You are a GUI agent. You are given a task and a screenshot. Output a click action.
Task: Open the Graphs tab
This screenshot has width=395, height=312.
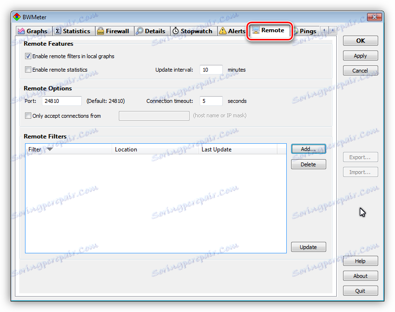35,31
